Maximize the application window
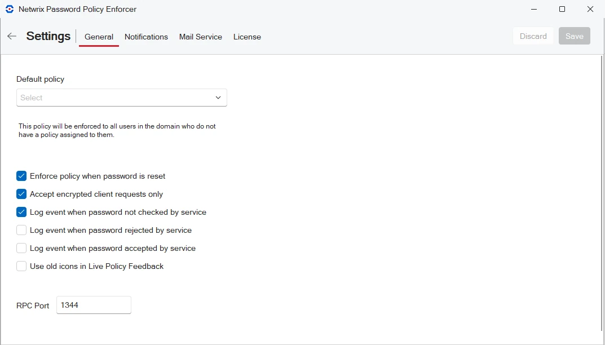 click(x=562, y=9)
